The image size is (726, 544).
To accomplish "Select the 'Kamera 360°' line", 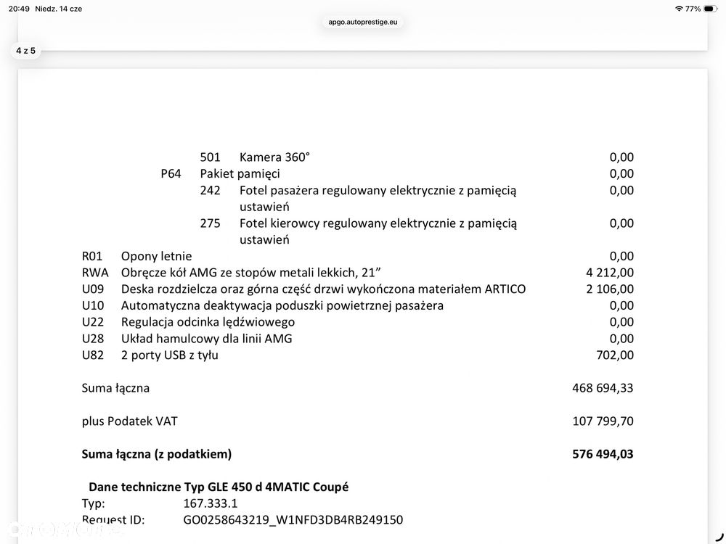I will tap(274, 157).
